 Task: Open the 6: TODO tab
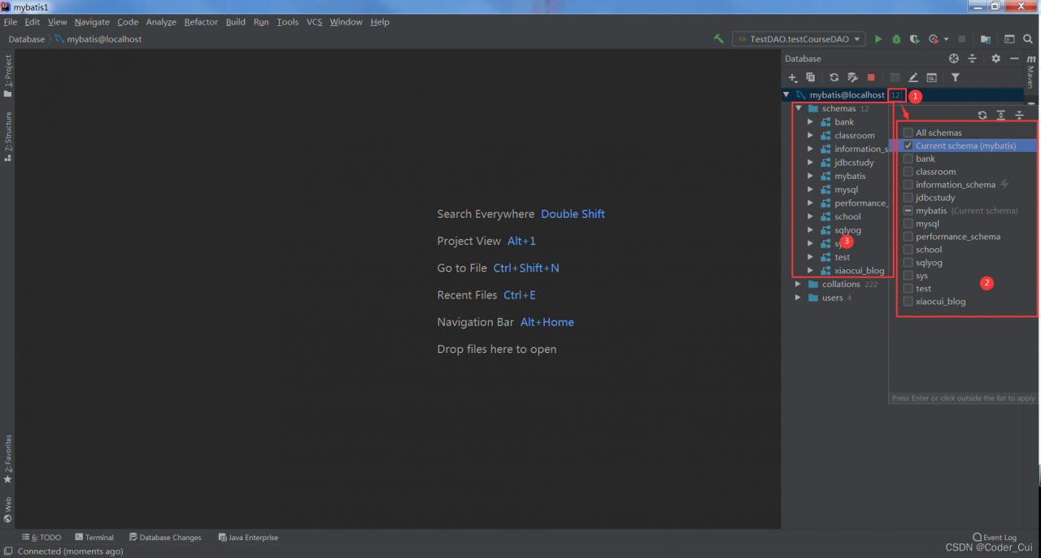tap(41, 538)
